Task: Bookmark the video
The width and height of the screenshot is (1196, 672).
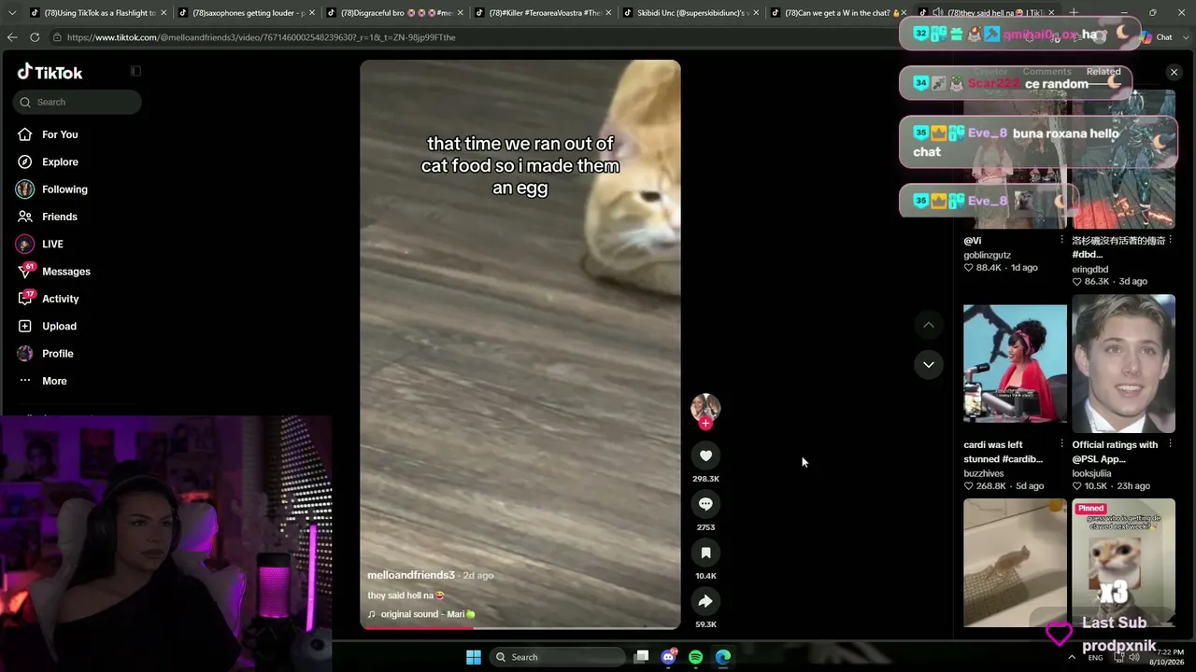Action: [705, 553]
